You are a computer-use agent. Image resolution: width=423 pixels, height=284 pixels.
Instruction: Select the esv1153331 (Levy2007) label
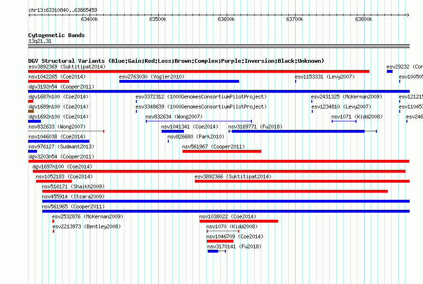tap(325, 77)
